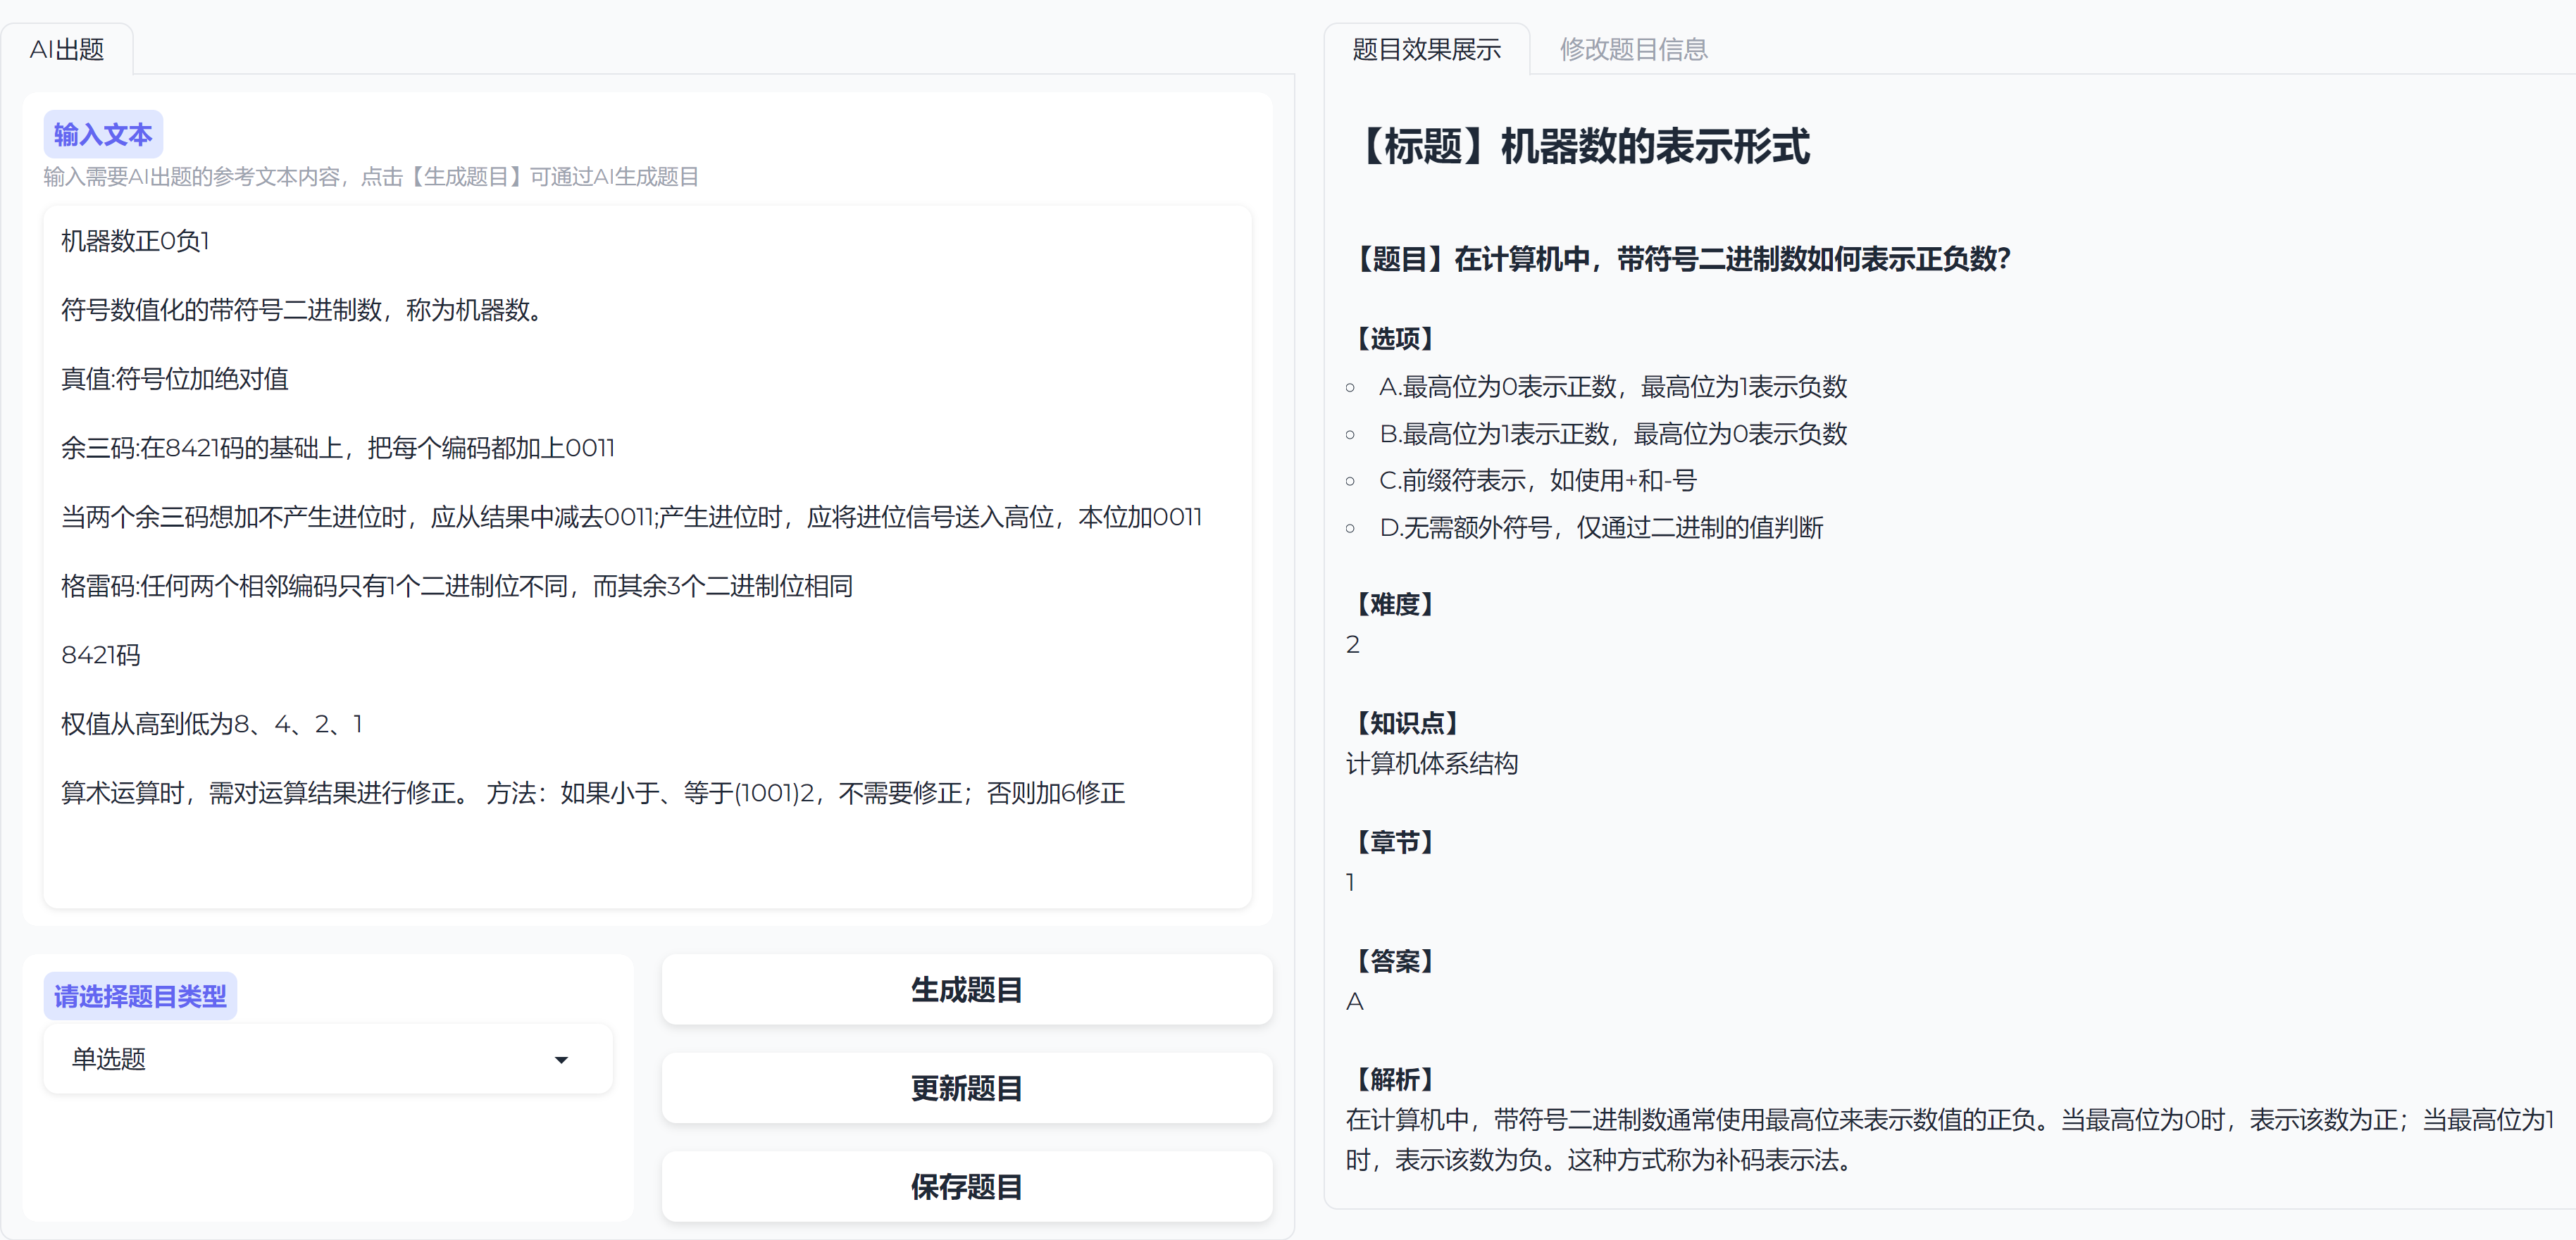Click the title 【标题】机器数的表示形式
This screenshot has height=1240, width=2576.
pos(1579,146)
